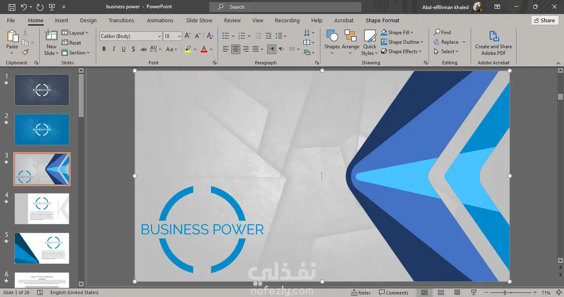Image resolution: width=564 pixels, height=297 pixels.
Task: Toggle Bold formatting
Action: 104,49
